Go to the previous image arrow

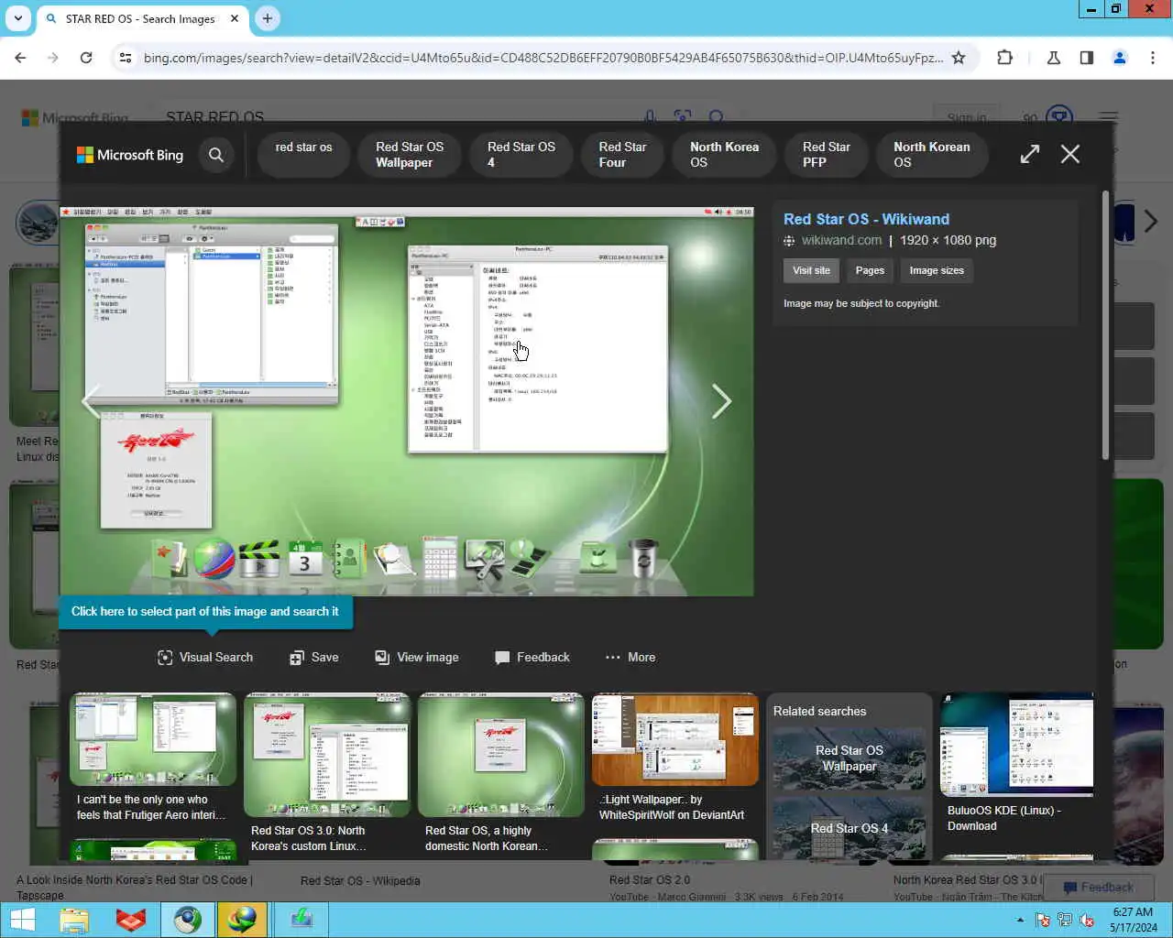coord(91,401)
